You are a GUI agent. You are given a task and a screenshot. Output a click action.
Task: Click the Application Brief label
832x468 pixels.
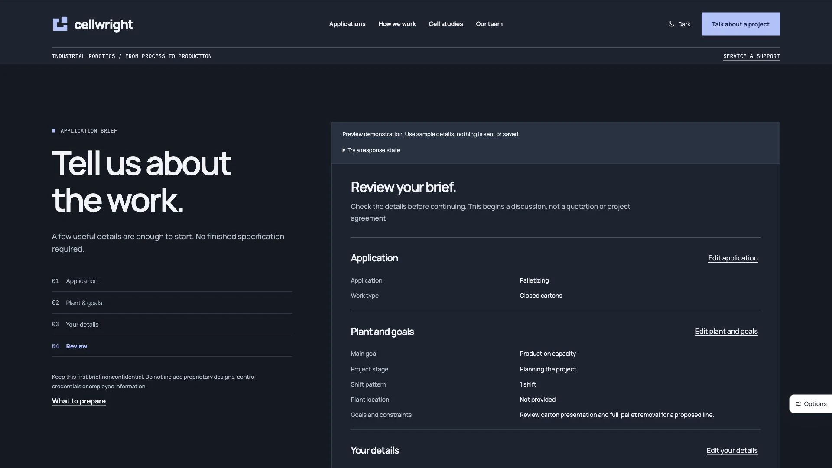point(89,131)
